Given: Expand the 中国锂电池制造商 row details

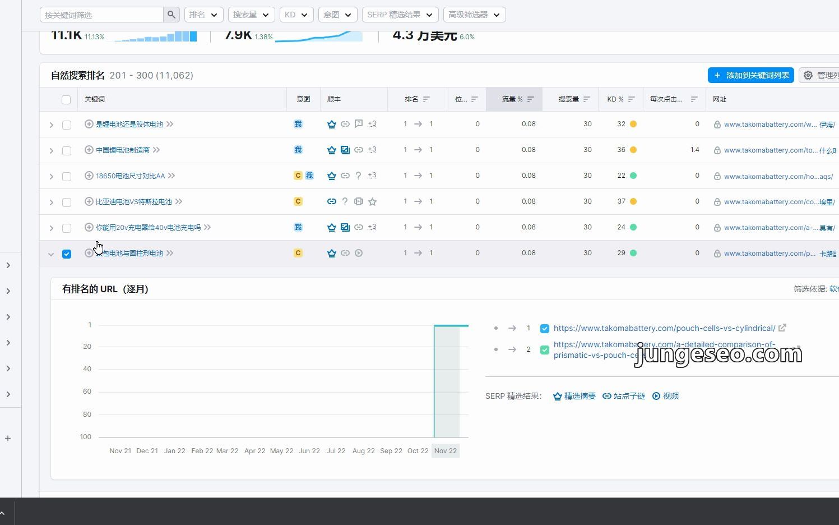Looking at the screenshot, I should [51, 150].
